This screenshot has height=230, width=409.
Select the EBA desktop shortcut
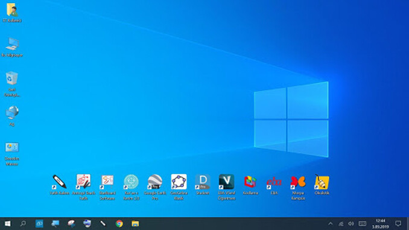[274, 182]
